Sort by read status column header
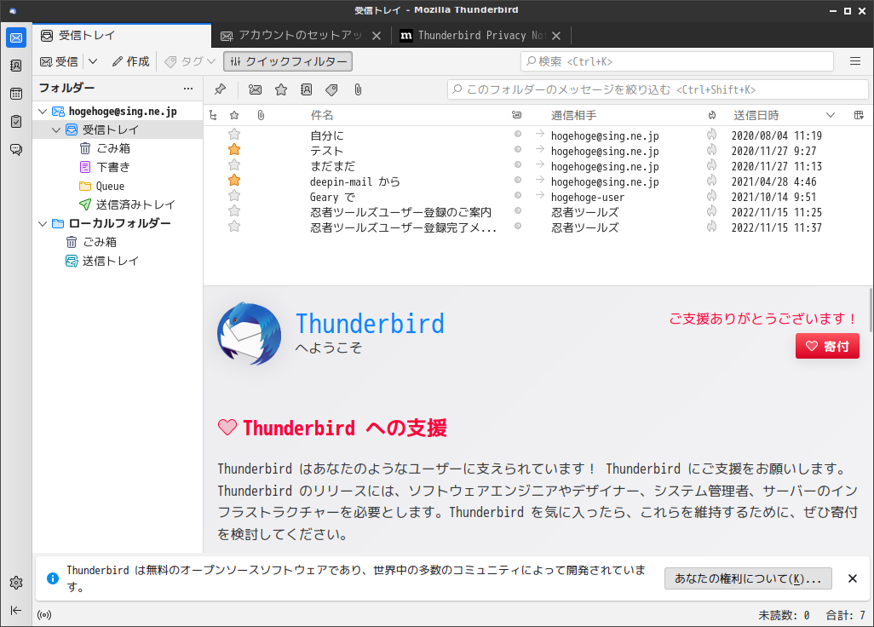 (x=517, y=115)
